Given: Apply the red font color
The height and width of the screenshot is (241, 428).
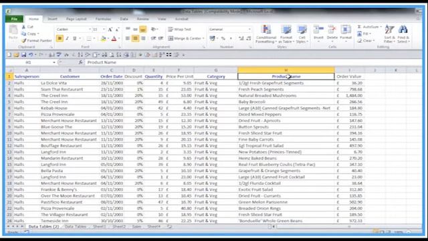Looking at the screenshot, I should coord(114,39).
